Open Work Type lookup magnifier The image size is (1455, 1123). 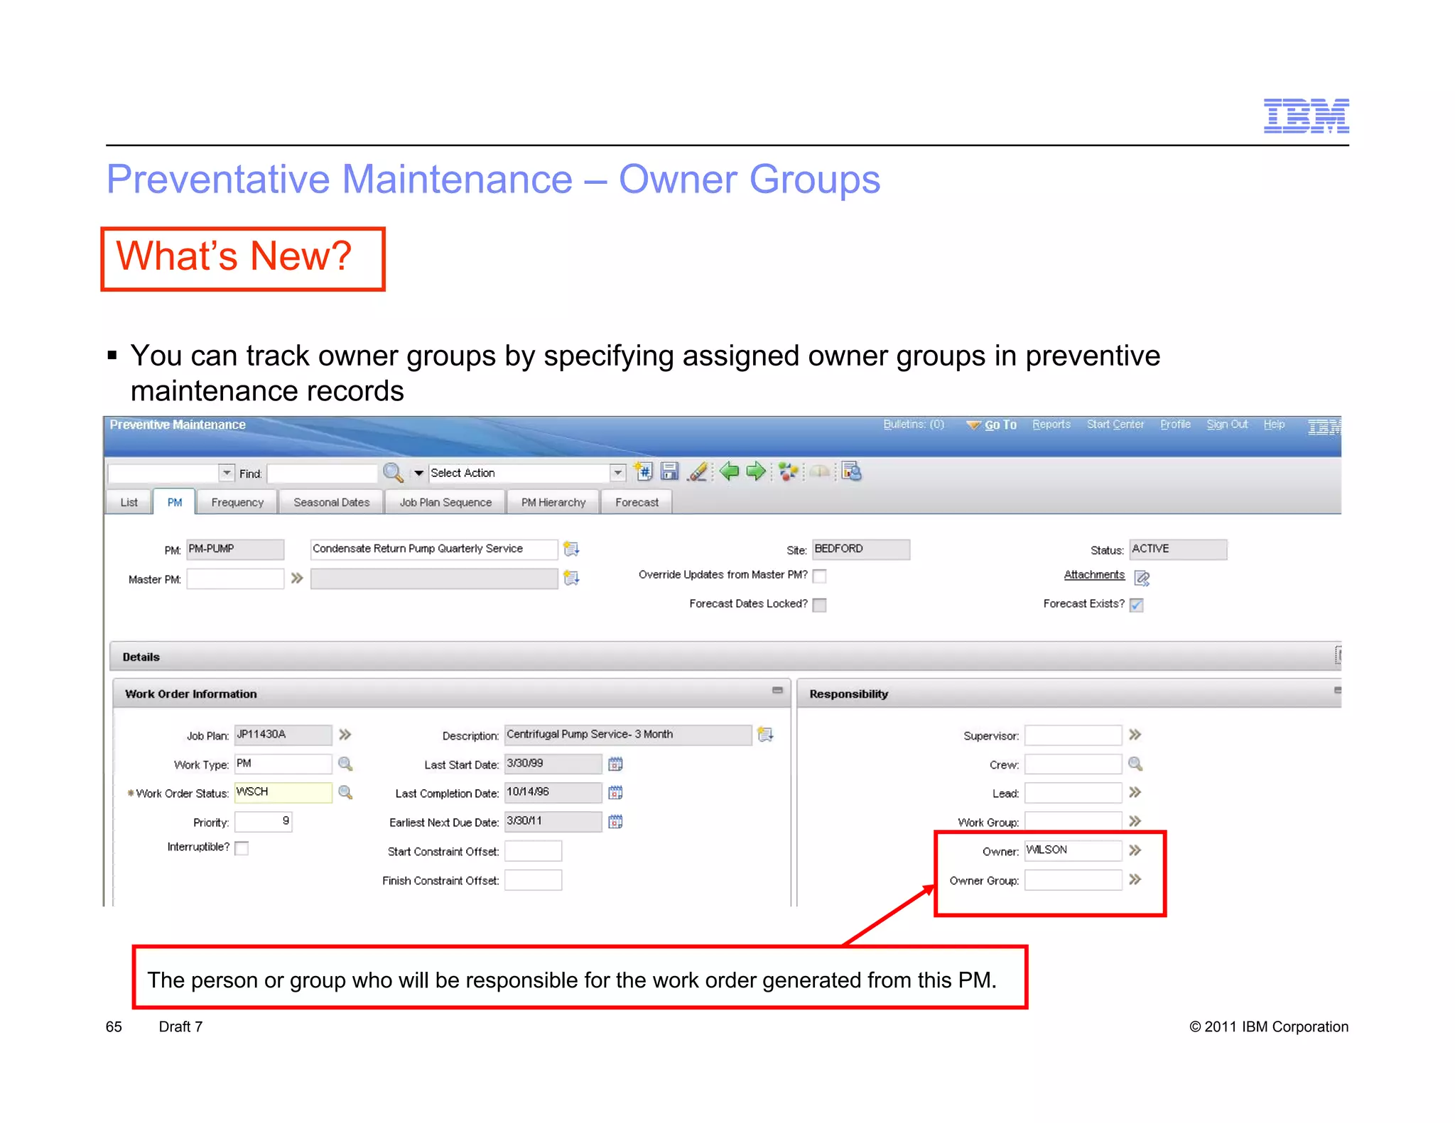(345, 764)
